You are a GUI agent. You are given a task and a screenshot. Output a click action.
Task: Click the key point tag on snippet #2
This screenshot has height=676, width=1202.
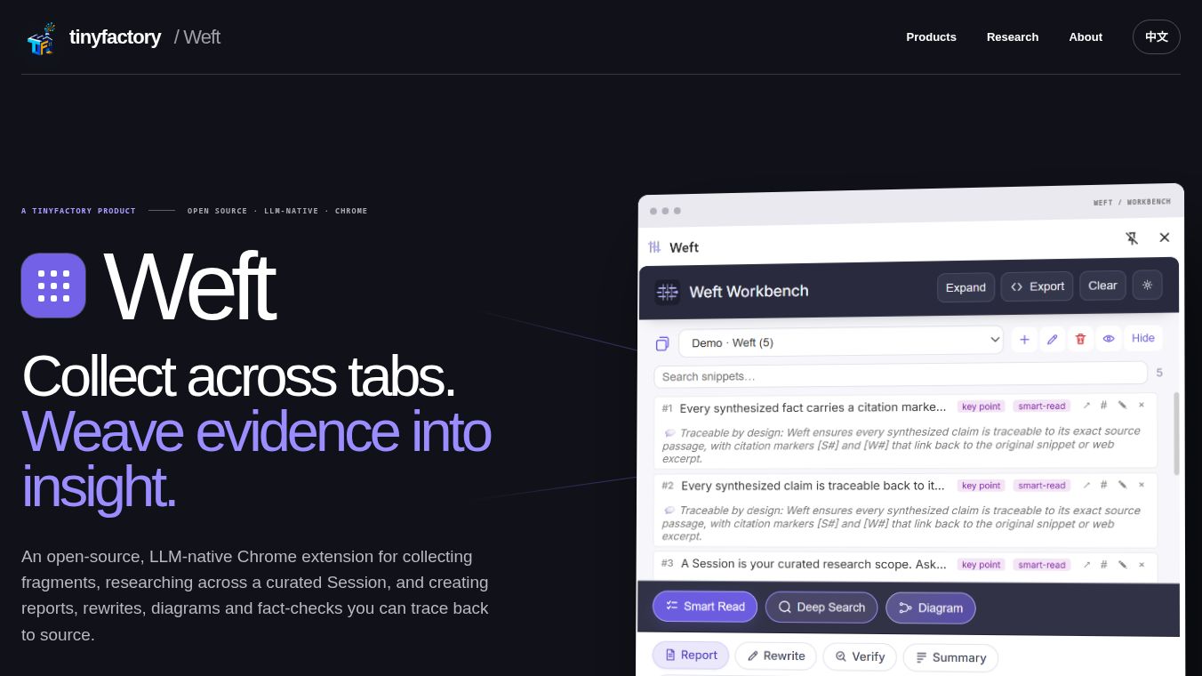(x=982, y=486)
